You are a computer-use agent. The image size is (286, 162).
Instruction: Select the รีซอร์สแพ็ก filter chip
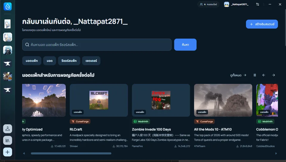69,61
